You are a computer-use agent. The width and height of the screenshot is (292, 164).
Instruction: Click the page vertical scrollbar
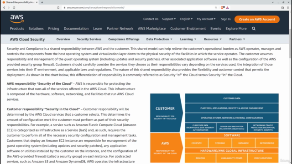tap(290, 44)
